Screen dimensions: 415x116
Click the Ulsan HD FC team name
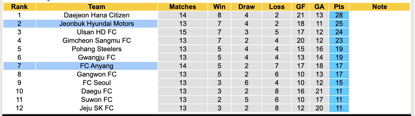(x=96, y=32)
